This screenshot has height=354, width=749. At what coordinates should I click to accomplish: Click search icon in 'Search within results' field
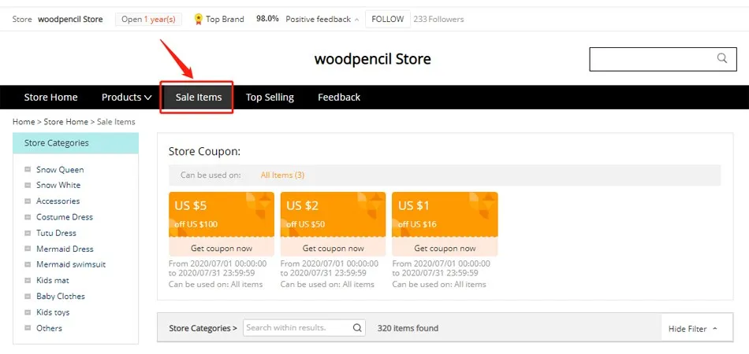(x=357, y=328)
